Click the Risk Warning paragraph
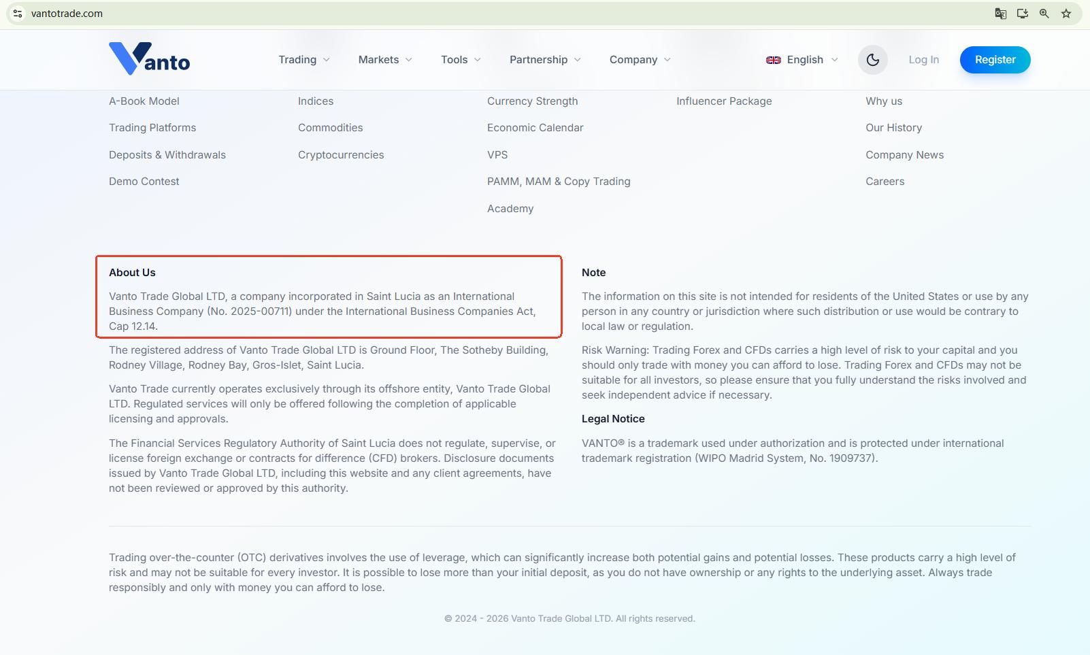This screenshot has width=1090, height=655. click(x=804, y=372)
